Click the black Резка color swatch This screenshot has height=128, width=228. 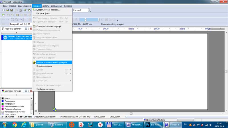point(3,98)
